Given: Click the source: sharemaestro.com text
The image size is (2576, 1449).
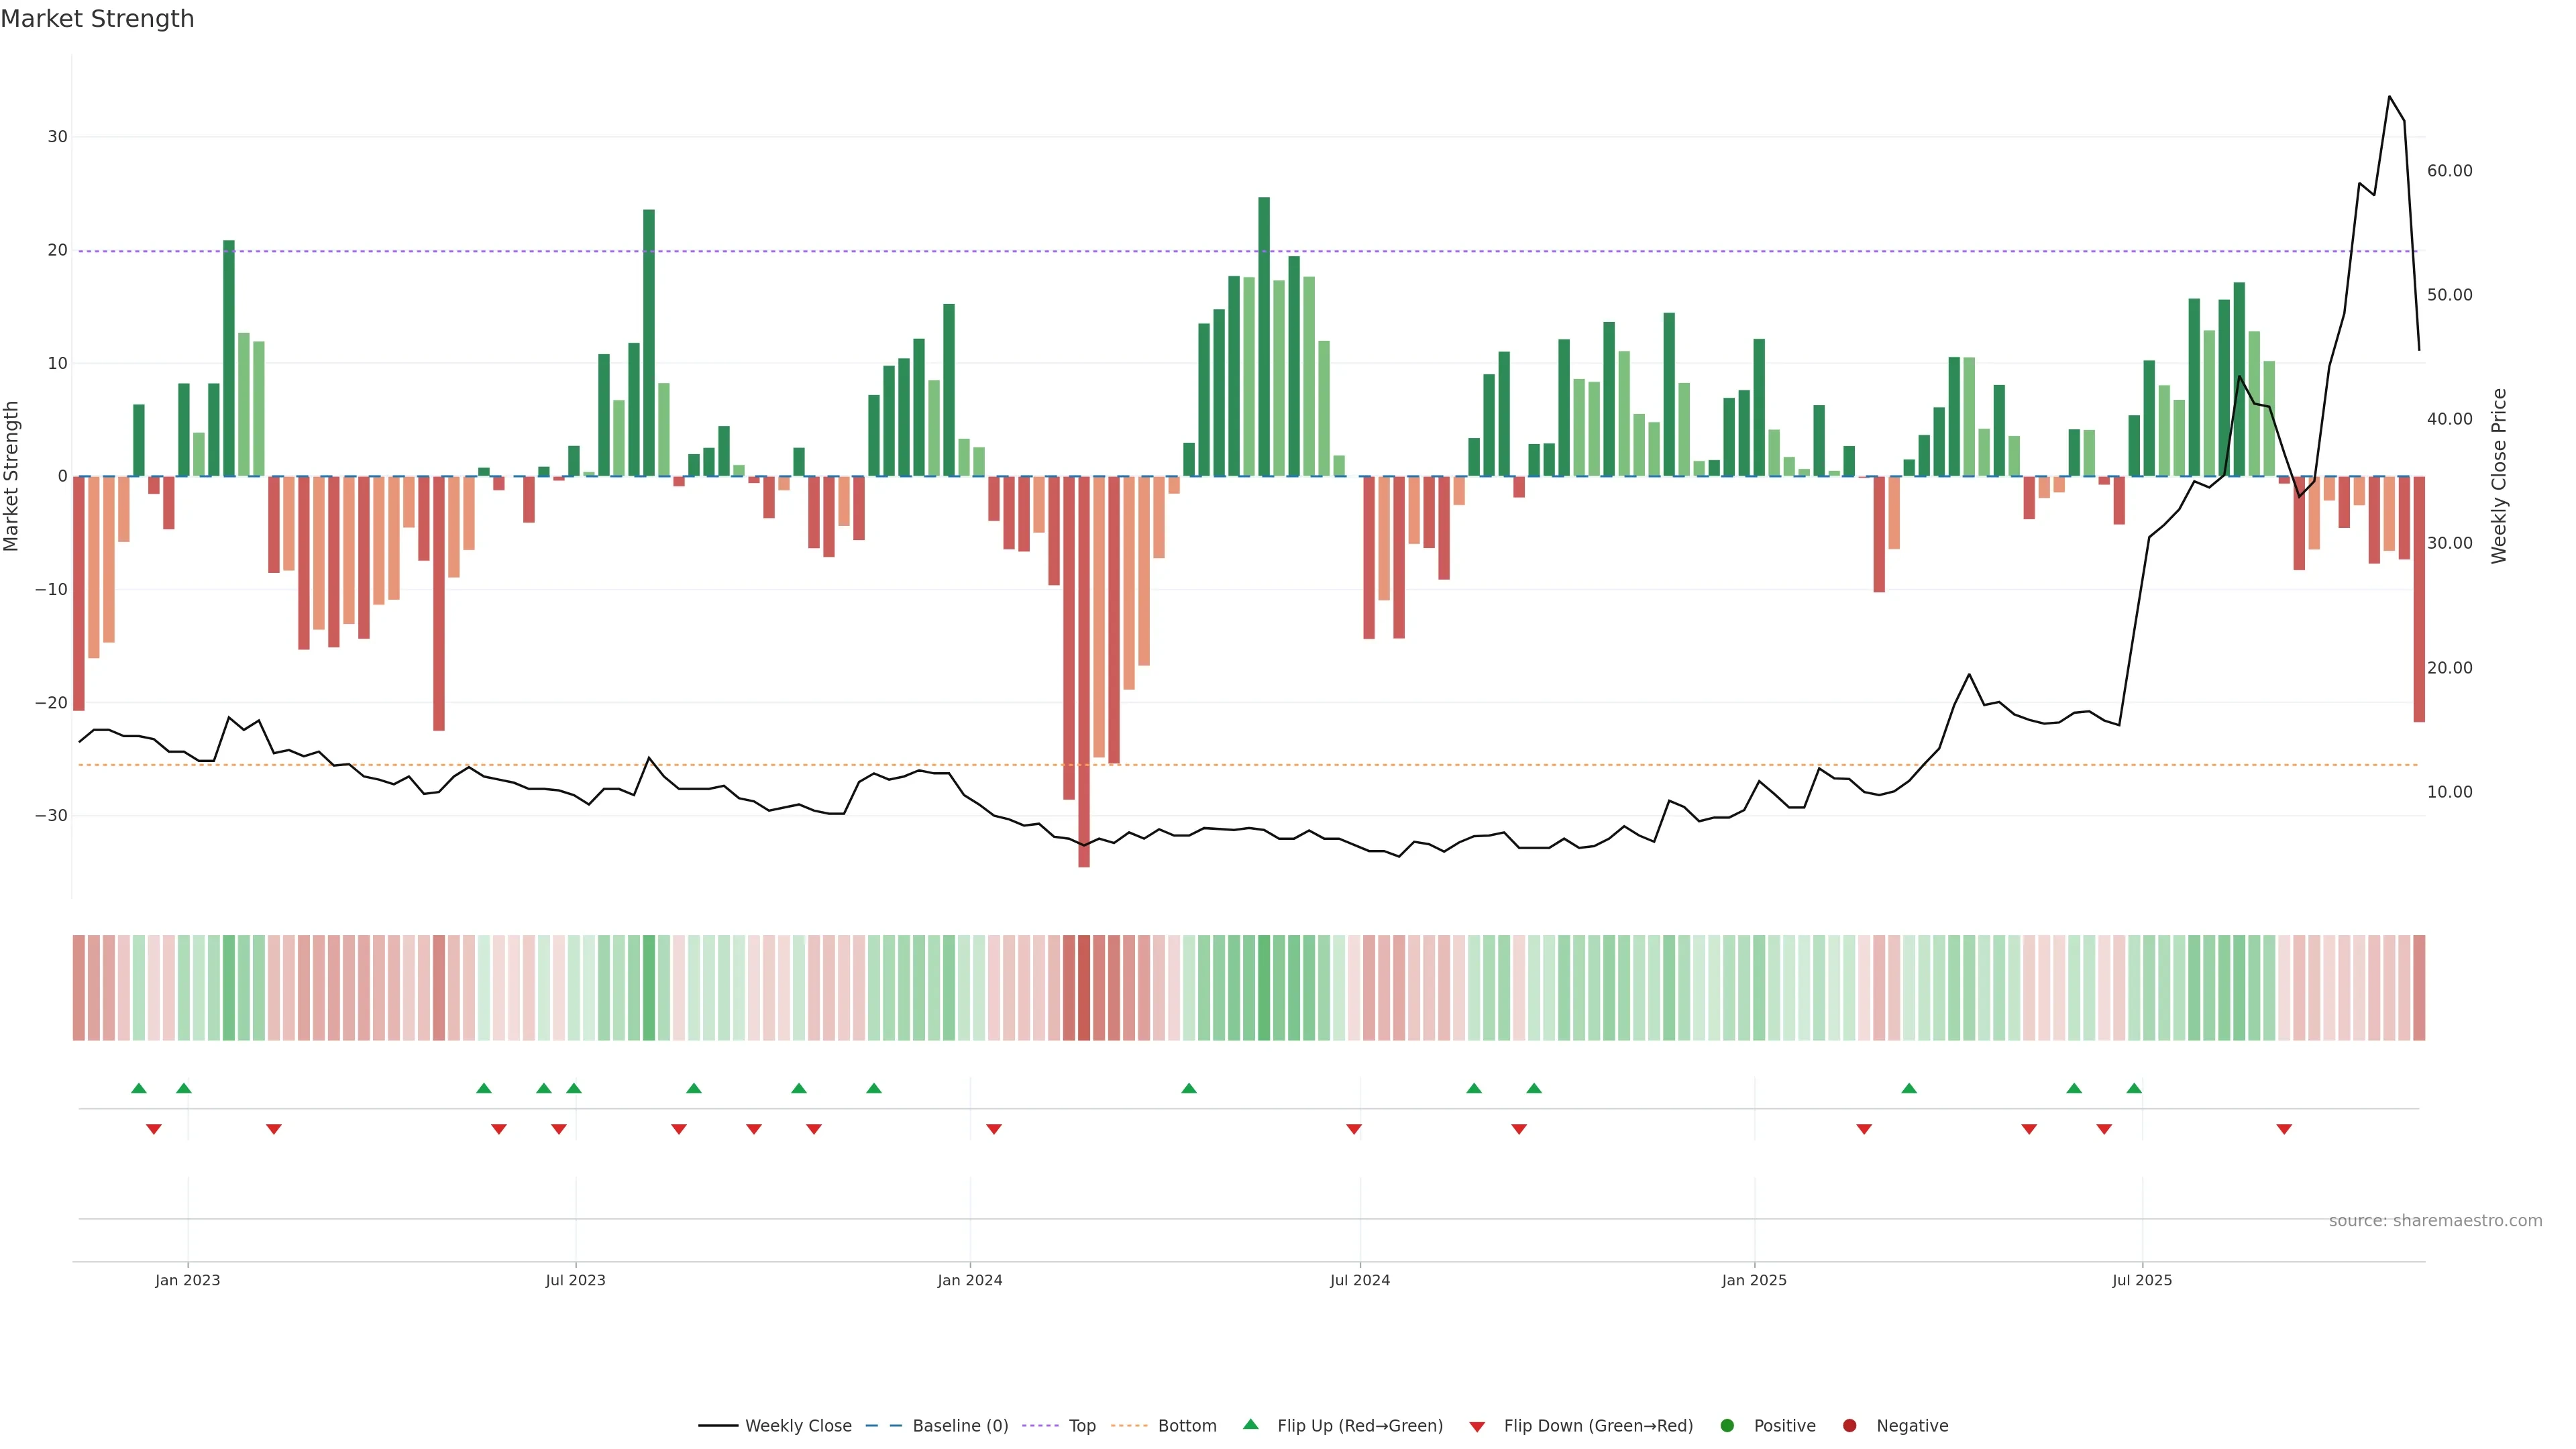Looking at the screenshot, I should (x=2435, y=1221).
